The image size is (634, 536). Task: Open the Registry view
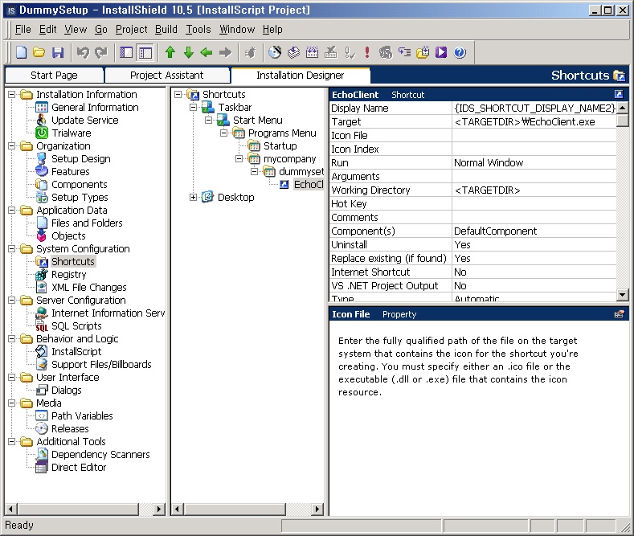pos(69,275)
